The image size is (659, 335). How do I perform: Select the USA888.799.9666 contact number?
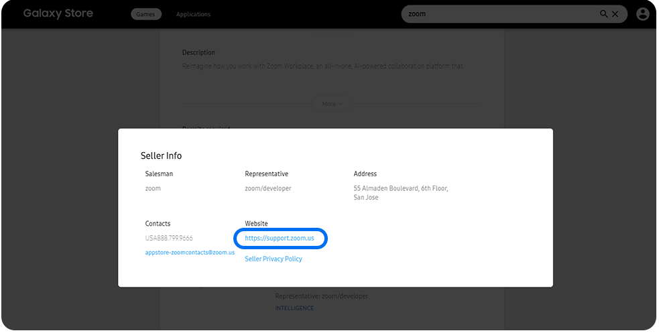pos(169,238)
